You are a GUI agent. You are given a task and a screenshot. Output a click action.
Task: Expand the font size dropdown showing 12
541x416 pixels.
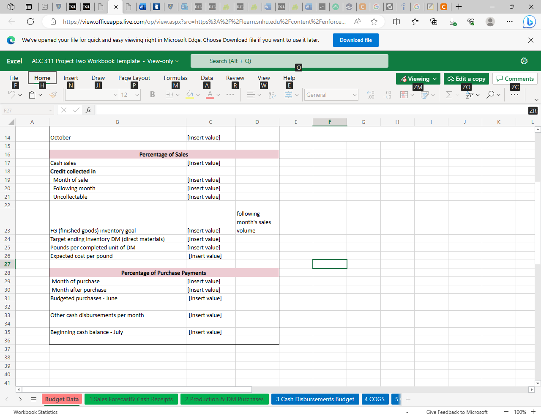137,95
